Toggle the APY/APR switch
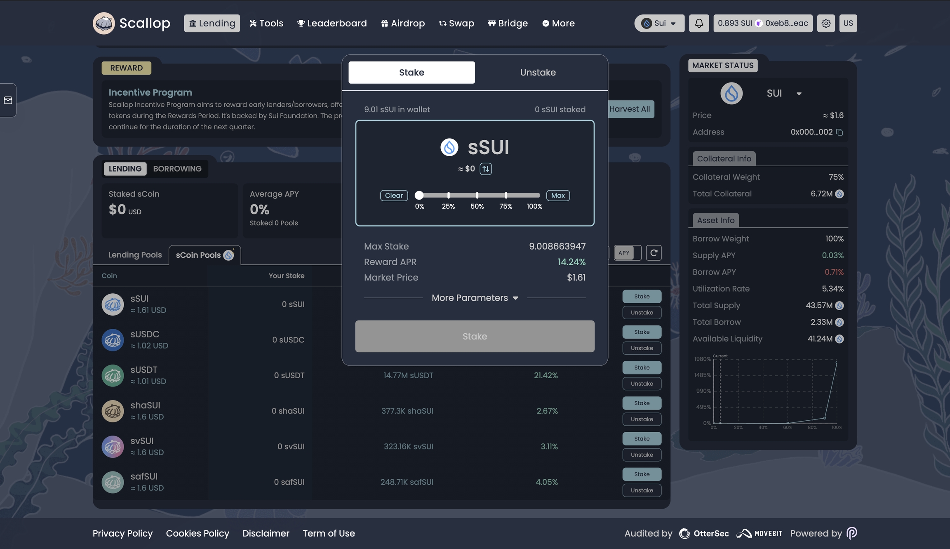The image size is (950, 549). click(x=628, y=253)
